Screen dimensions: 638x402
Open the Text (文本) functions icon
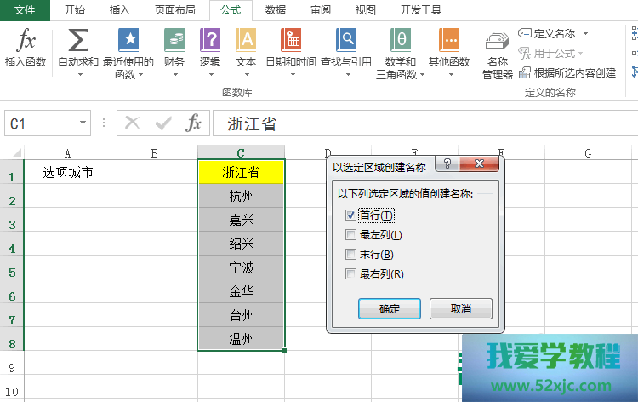(246, 41)
